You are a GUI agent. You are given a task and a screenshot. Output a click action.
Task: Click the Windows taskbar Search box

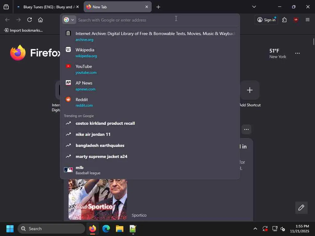click(51, 229)
